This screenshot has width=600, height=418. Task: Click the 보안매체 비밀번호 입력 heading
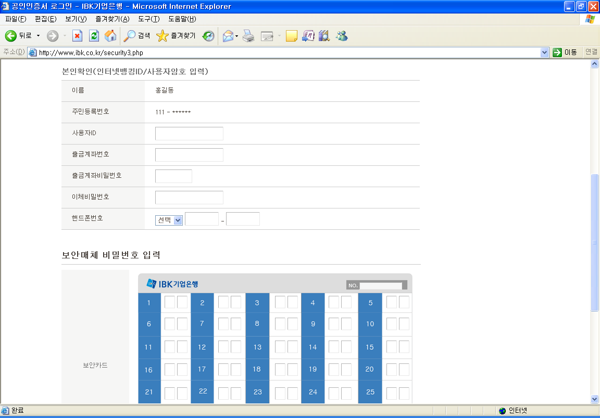[x=111, y=255]
